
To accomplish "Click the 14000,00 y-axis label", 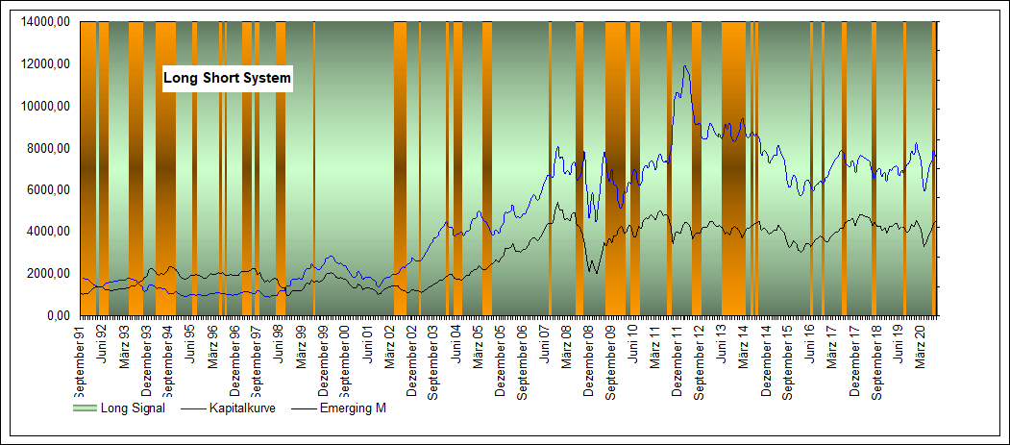I will 44,22.
